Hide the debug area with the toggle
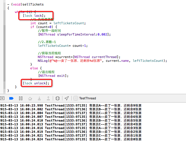This screenshot has height=147, width=186. [x=2, y=98]
